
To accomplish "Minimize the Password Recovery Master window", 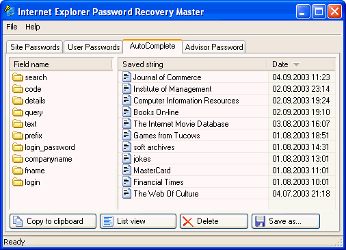I will coord(303,11).
